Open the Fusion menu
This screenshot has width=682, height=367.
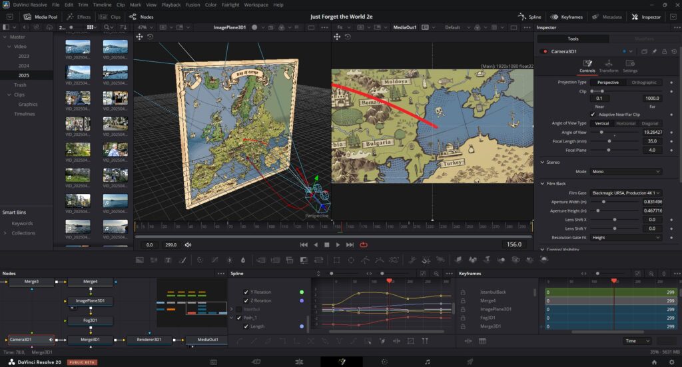click(x=192, y=5)
